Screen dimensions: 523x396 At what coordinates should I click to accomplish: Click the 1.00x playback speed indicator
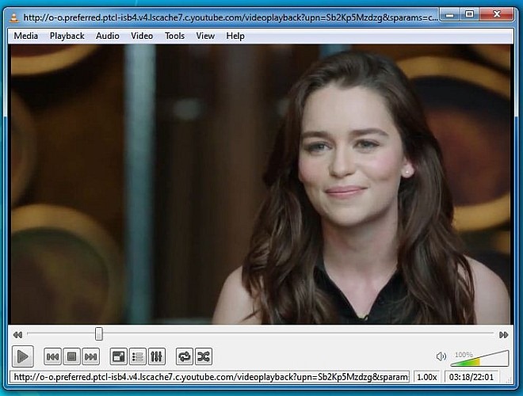tap(426, 377)
